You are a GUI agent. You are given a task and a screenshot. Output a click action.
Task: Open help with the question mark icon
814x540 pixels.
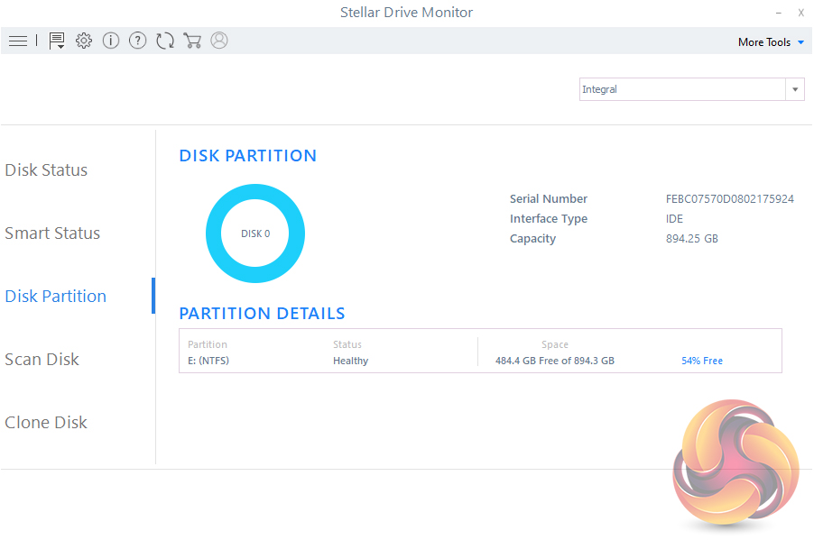tap(137, 41)
